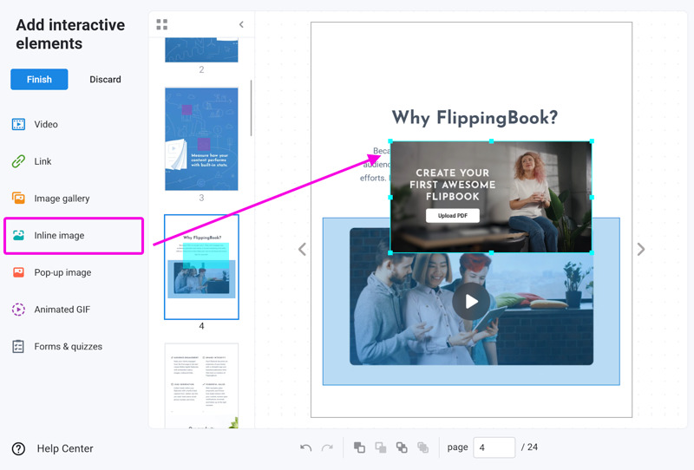Open page 4 thumbnail
The image size is (694, 470).
[201, 267]
